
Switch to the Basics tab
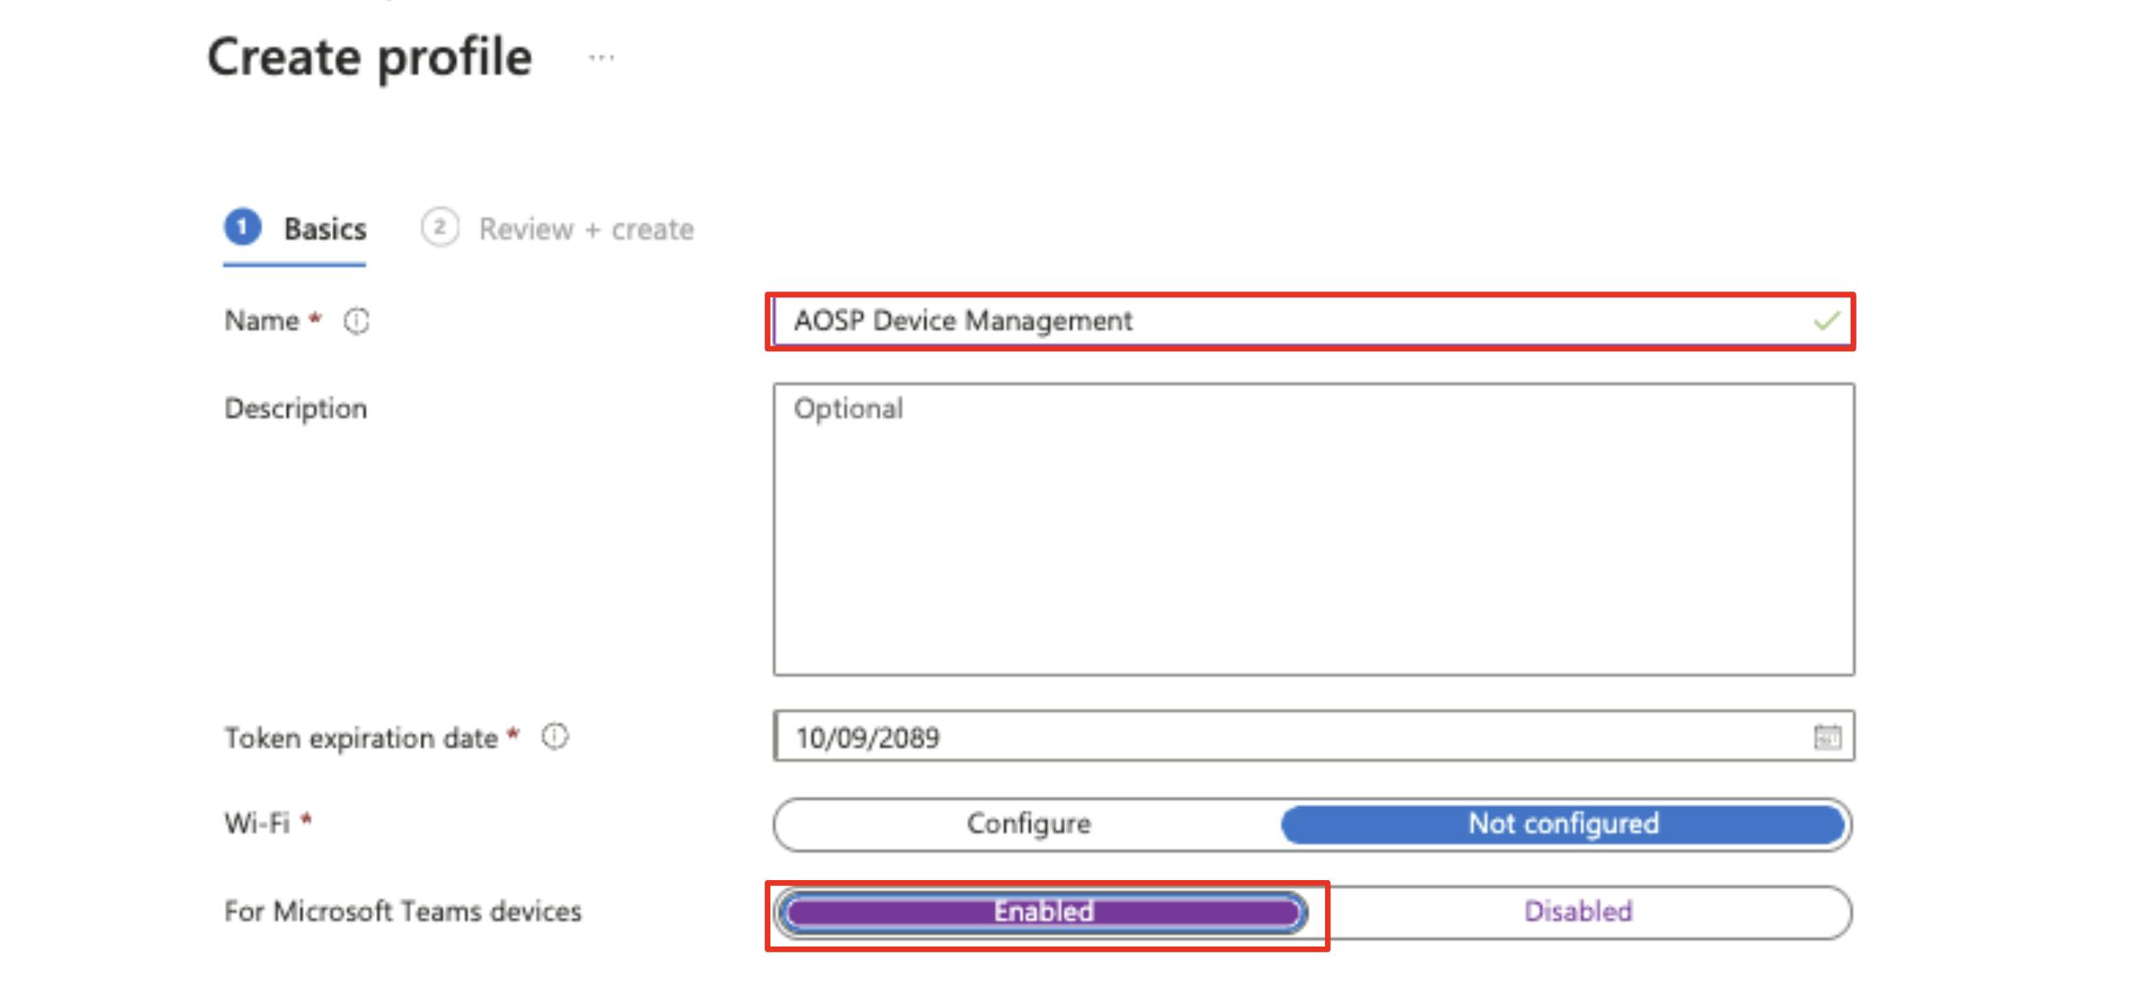tap(325, 229)
